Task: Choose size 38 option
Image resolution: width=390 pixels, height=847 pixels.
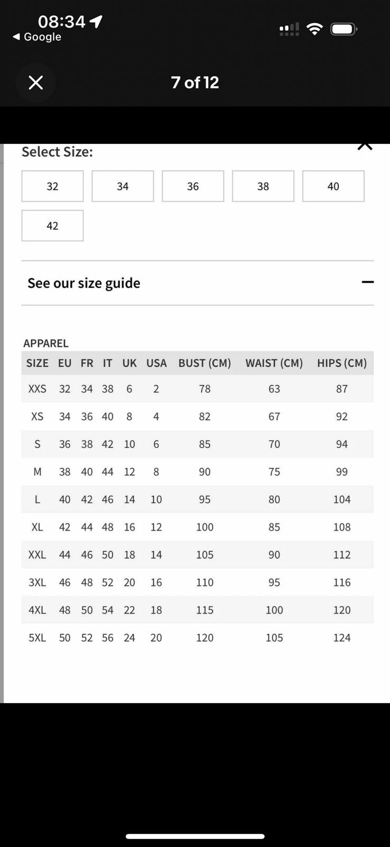Action: click(263, 186)
